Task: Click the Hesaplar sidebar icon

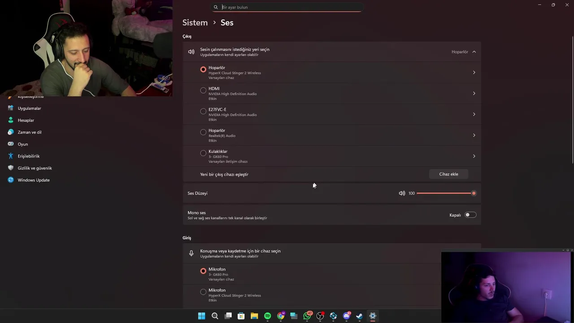Action: coord(11,120)
